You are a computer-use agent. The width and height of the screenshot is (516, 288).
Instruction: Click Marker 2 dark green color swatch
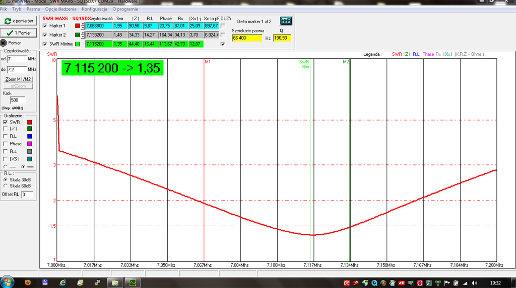tap(77, 35)
